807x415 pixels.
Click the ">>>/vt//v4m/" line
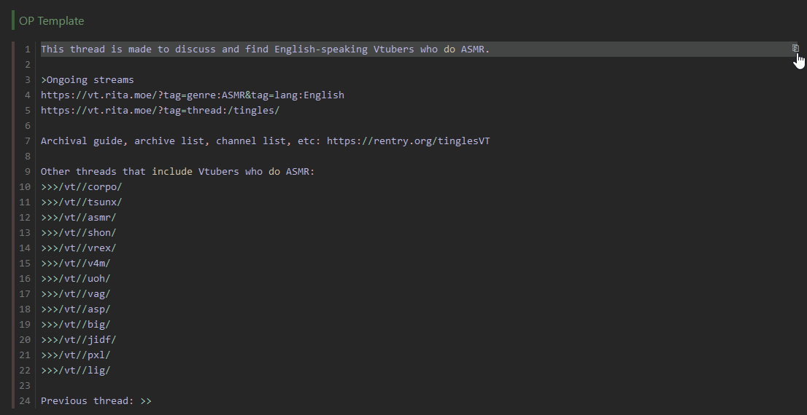(x=76, y=263)
